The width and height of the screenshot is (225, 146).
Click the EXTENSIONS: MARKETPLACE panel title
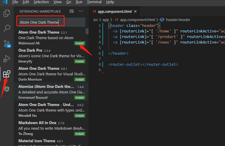tap(40, 11)
